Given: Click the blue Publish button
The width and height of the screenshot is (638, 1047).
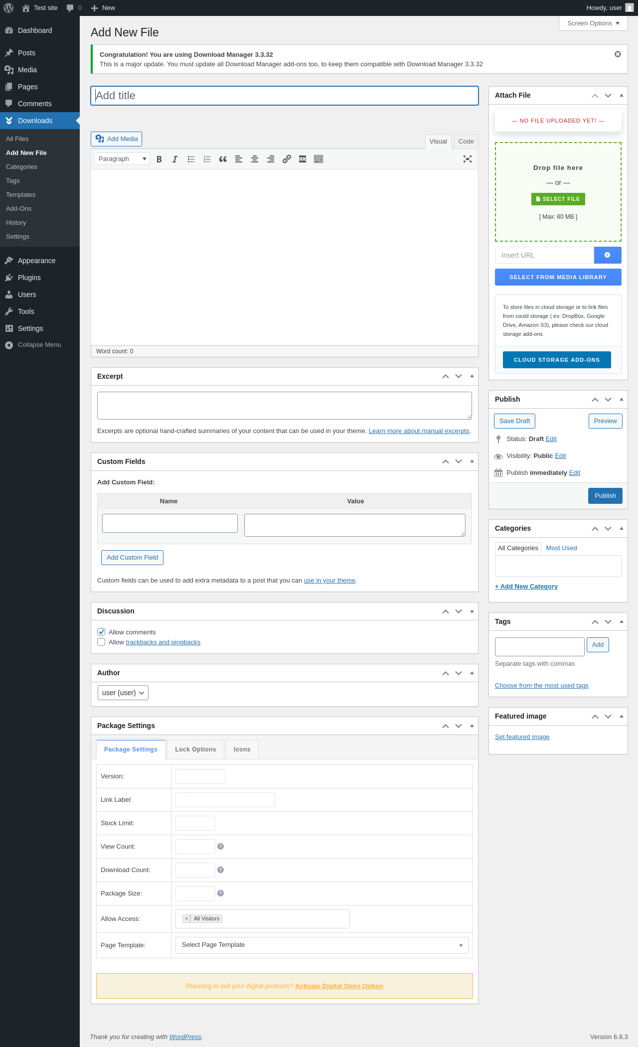Looking at the screenshot, I should point(605,496).
